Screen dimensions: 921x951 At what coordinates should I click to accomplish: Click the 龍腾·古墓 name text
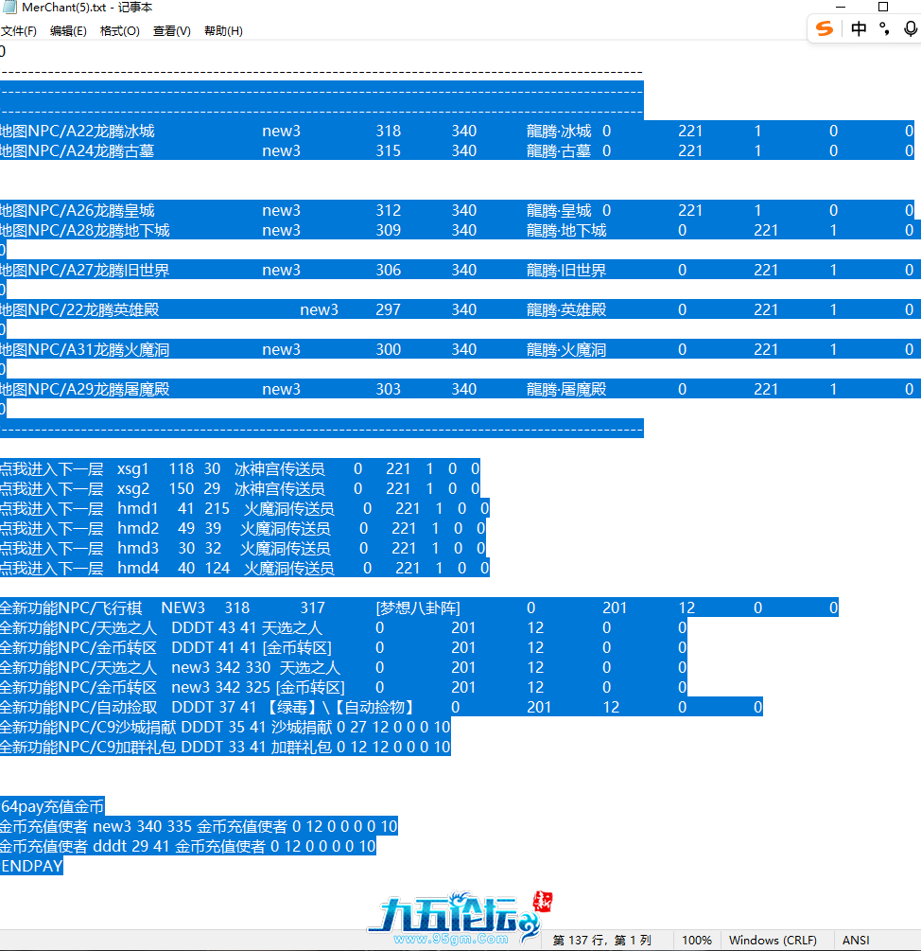pyautogui.click(x=559, y=150)
